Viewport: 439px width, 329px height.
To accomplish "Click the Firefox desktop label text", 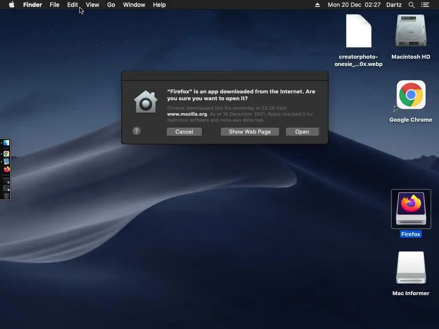I will tap(411, 234).
